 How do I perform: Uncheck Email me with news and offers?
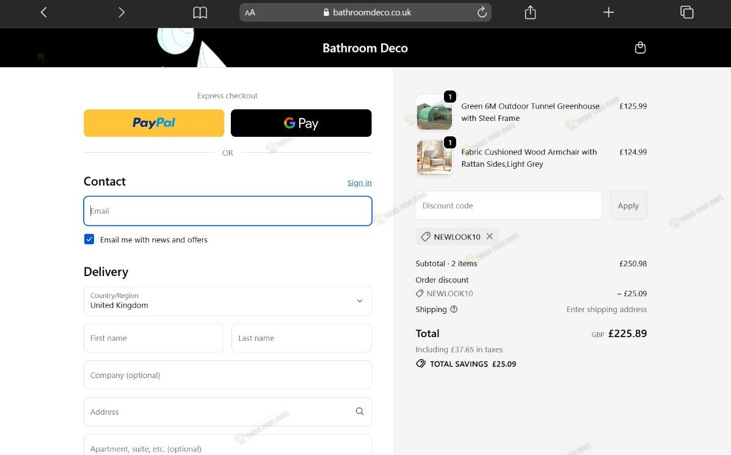89,239
